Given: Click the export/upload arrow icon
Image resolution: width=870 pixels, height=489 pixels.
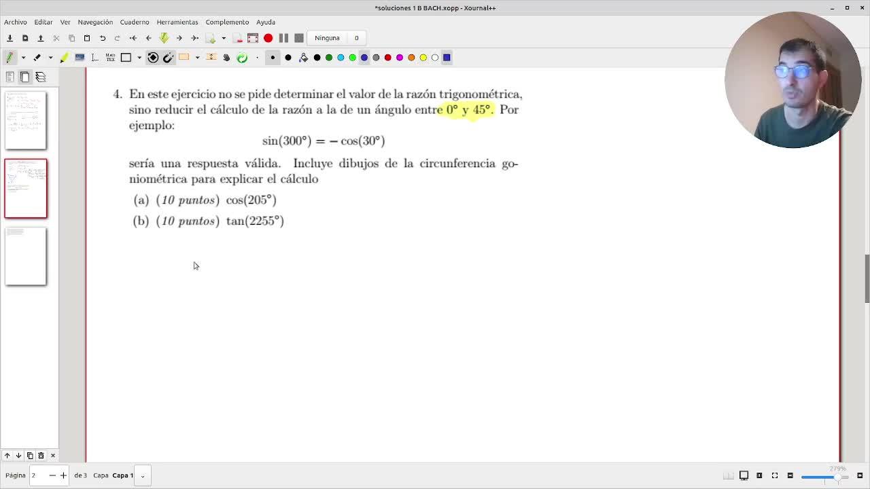Looking at the screenshot, I should pos(40,38).
